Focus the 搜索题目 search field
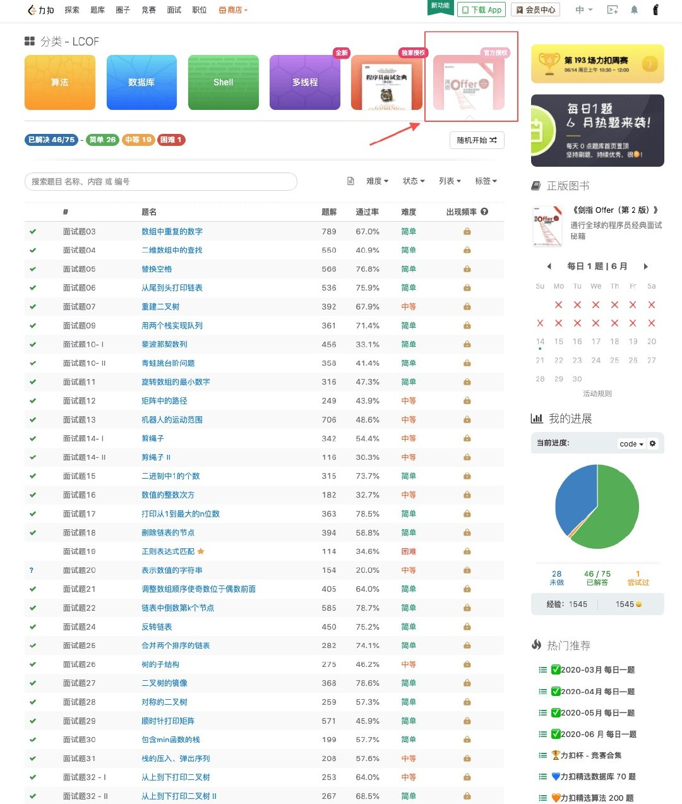Screen dimensions: 682x804 click(161, 181)
